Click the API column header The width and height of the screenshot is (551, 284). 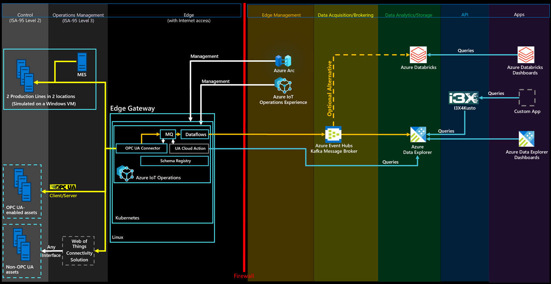tap(465, 15)
